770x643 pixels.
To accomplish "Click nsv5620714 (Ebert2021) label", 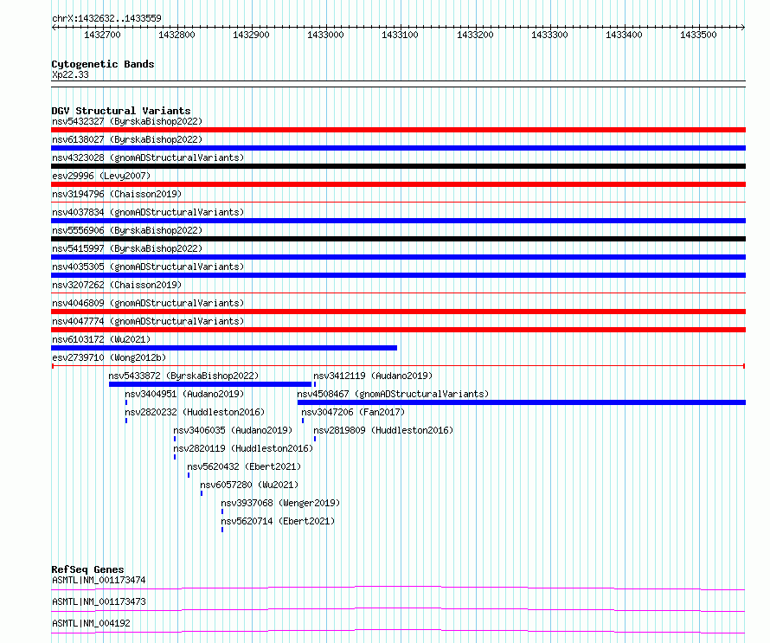I will (278, 521).
